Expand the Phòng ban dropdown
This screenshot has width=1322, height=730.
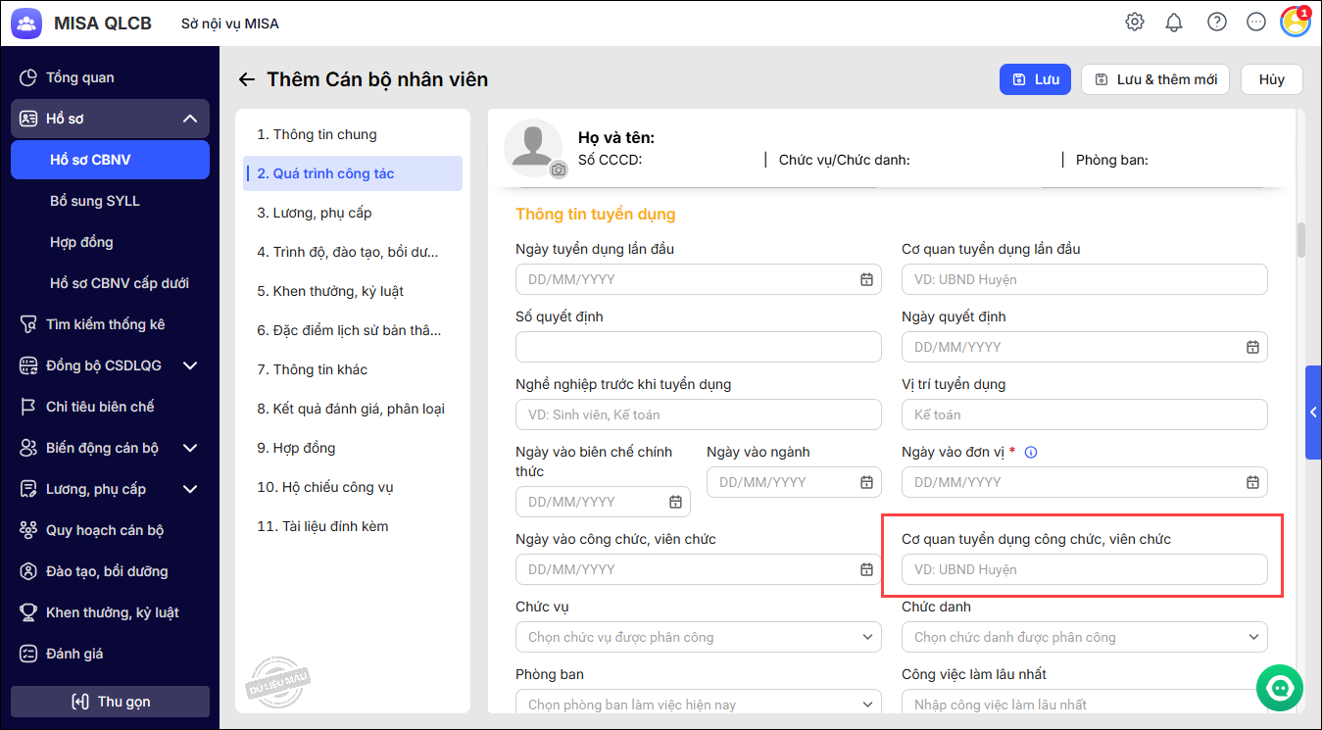tap(698, 705)
